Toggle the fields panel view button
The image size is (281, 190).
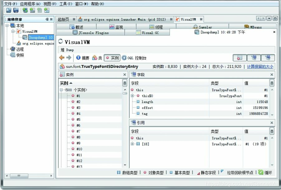pyautogui.click(x=254, y=58)
